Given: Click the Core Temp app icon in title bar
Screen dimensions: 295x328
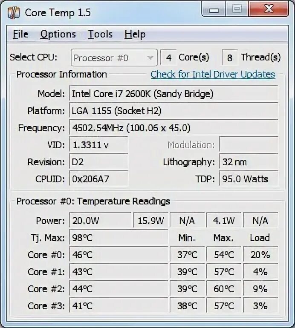Looking at the screenshot, I should [14, 12].
